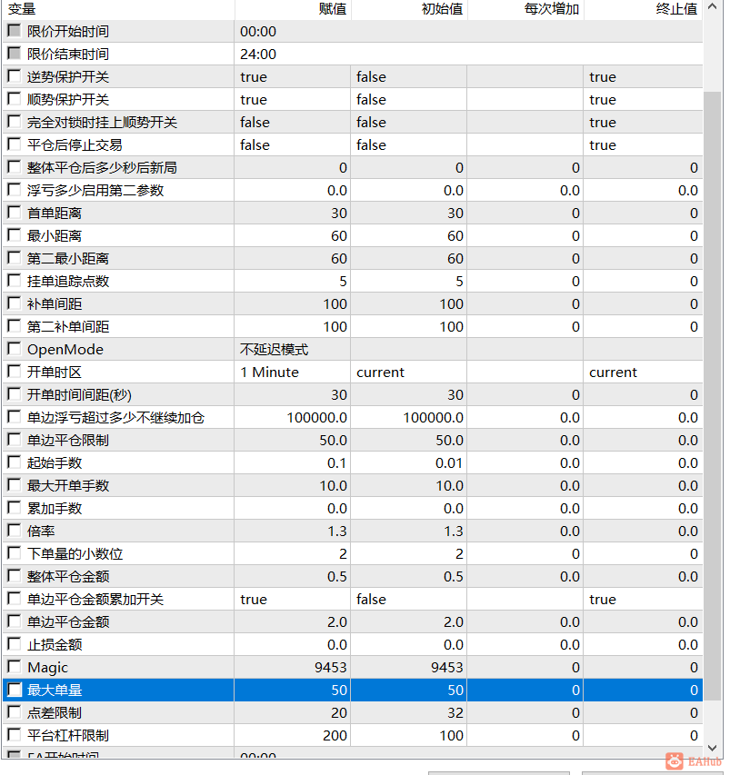The width and height of the screenshot is (730, 775).
Task: Open 开单时区 initial value 'current'
Action: [x=409, y=373]
